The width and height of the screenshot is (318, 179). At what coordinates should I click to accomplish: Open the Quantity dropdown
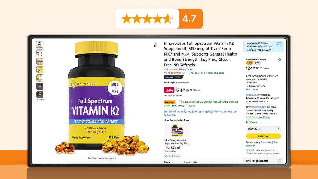263,129
